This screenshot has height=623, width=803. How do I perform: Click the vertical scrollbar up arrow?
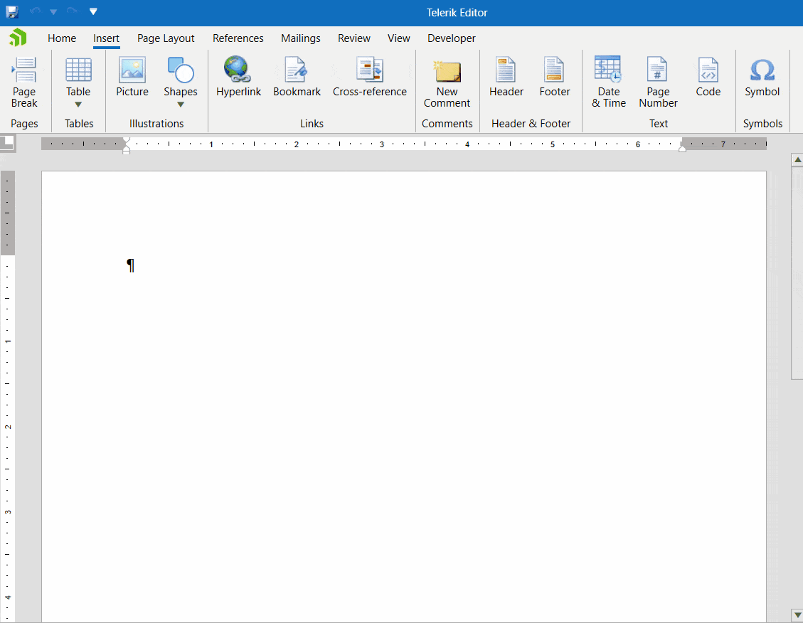[797, 160]
